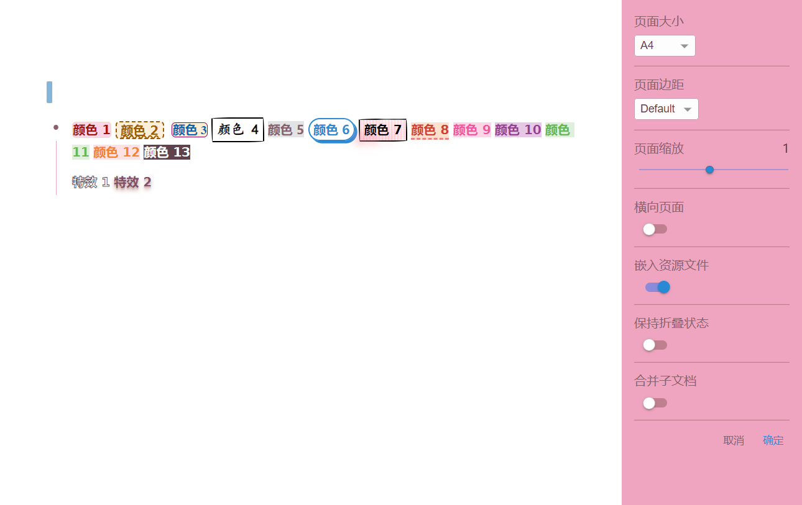Screen dimensions: 802x505
Task: Click the 页面缩放 slider handle
Action: pyautogui.click(x=709, y=170)
